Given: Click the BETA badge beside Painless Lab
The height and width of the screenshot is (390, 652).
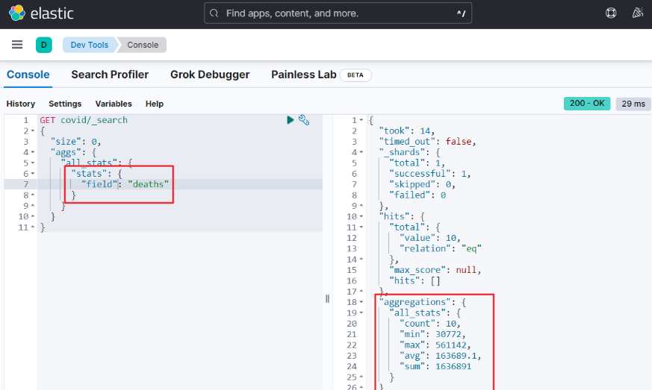Looking at the screenshot, I should [x=356, y=75].
